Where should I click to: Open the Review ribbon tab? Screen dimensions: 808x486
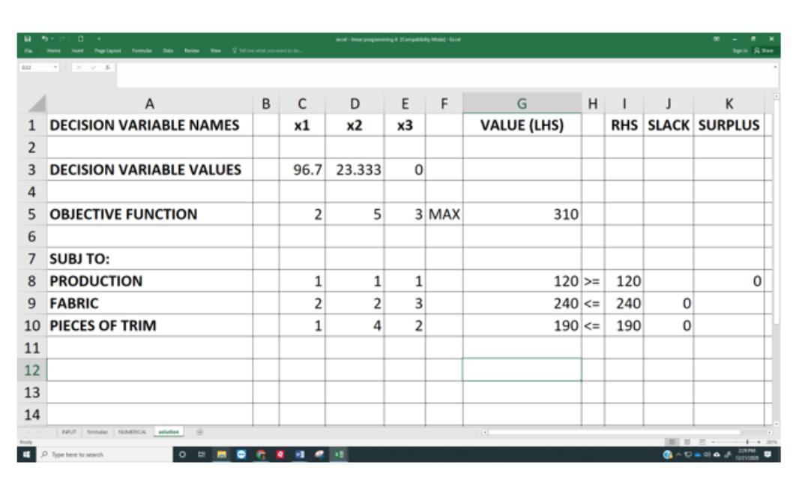tap(192, 50)
